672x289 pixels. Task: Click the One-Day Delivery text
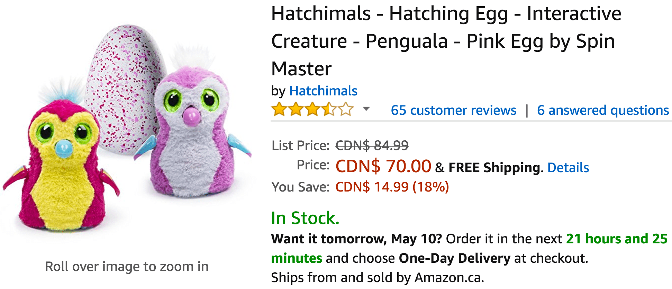(x=454, y=258)
